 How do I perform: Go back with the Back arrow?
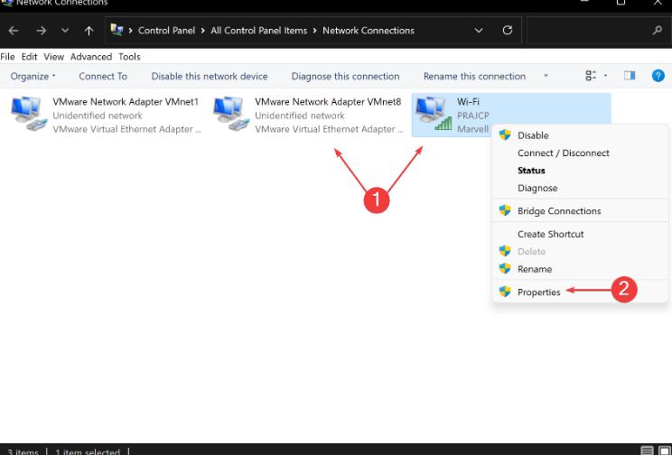click(x=14, y=31)
